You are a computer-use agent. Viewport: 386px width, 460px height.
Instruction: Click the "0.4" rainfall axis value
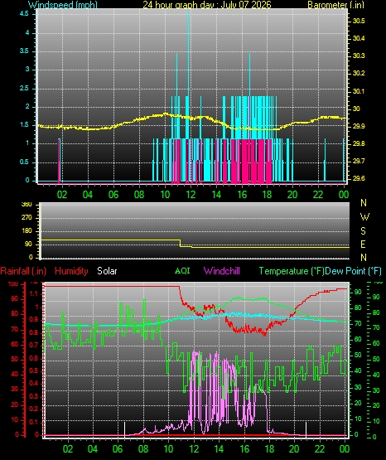click(x=34, y=383)
